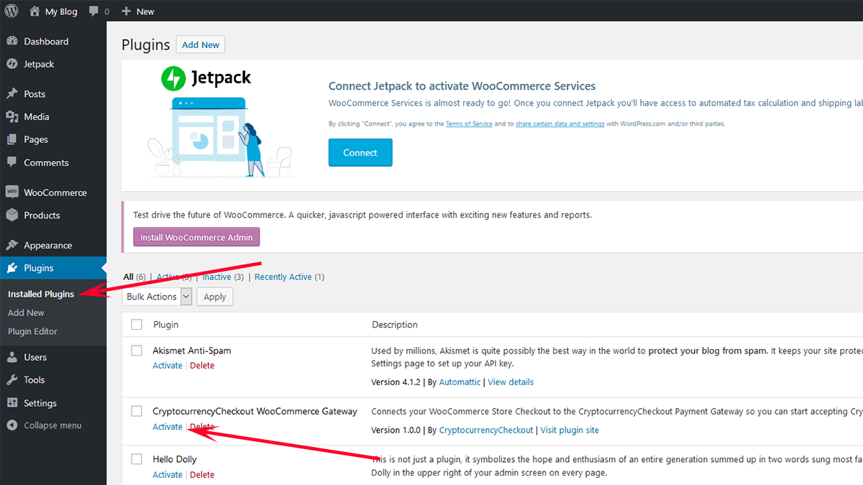The height and width of the screenshot is (485, 863).
Task: Click the WooCommerce sidebar icon
Action: point(12,193)
